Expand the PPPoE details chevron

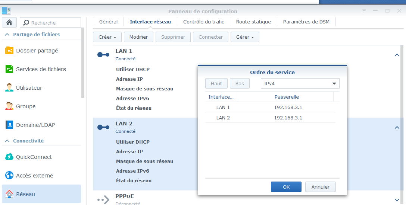[397, 200]
